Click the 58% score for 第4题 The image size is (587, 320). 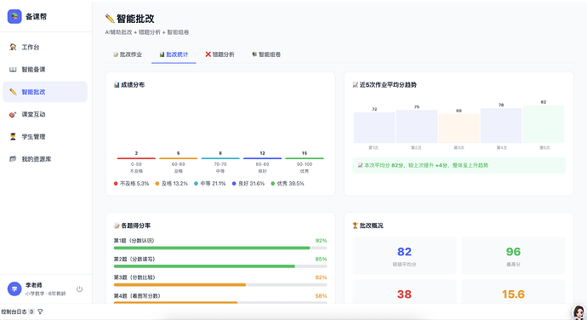(x=322, y=295)
